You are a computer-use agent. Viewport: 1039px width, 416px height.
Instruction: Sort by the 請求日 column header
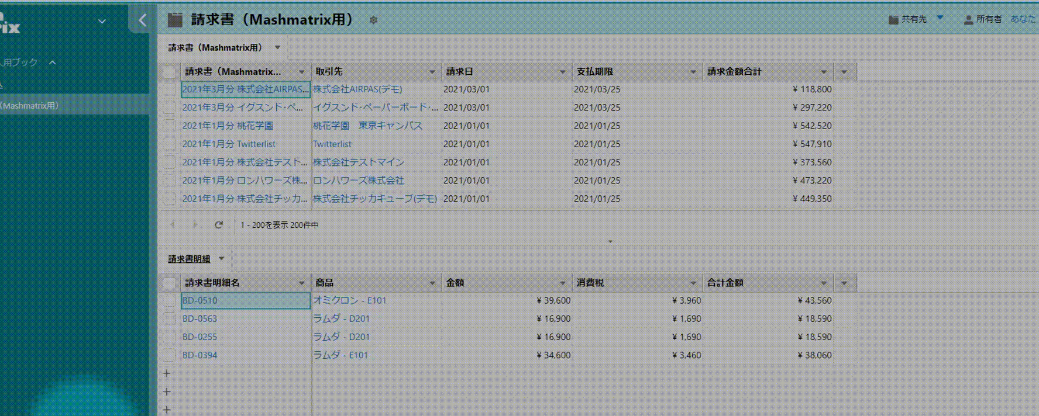click(x=507, y=72)
